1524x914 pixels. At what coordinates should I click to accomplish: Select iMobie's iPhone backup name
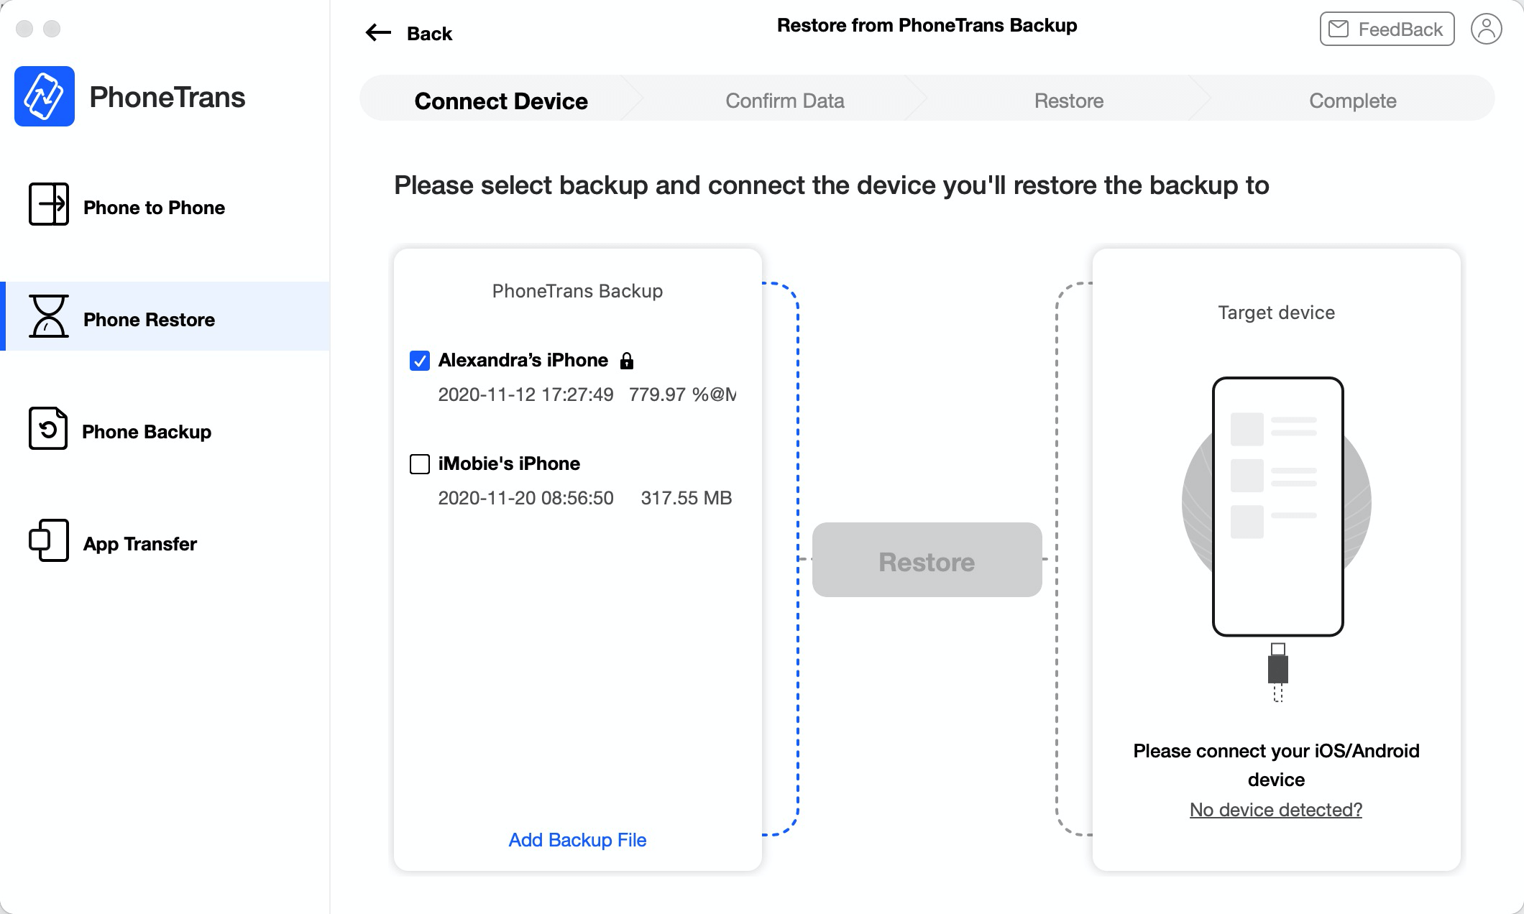point(509,463)
